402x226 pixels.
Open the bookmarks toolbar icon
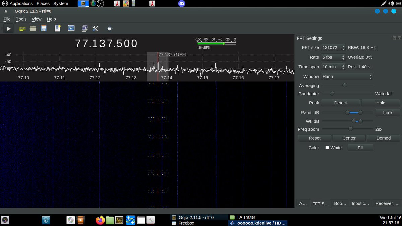coord(58,29)
